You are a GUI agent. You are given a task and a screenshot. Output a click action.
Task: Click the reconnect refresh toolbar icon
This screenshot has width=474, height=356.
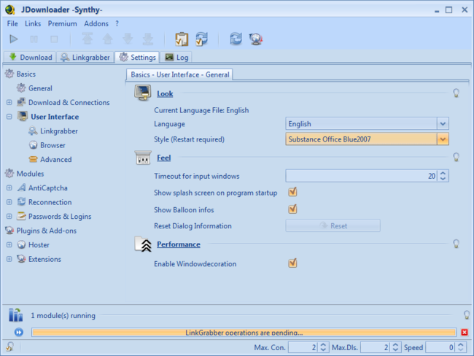(236, 39)
